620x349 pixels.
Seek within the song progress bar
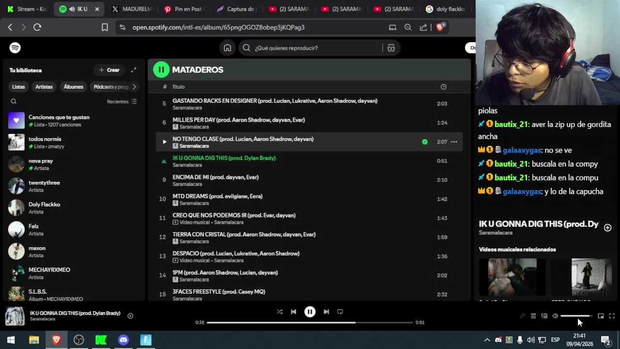(310, 322)
